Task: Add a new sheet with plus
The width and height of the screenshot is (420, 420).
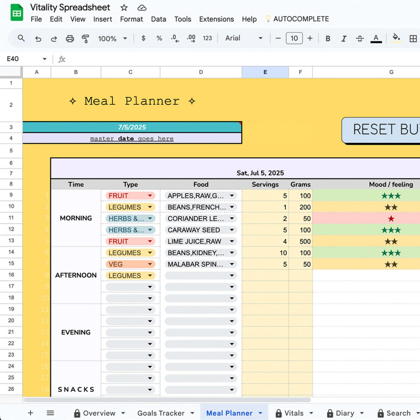Action: point(30,413)
